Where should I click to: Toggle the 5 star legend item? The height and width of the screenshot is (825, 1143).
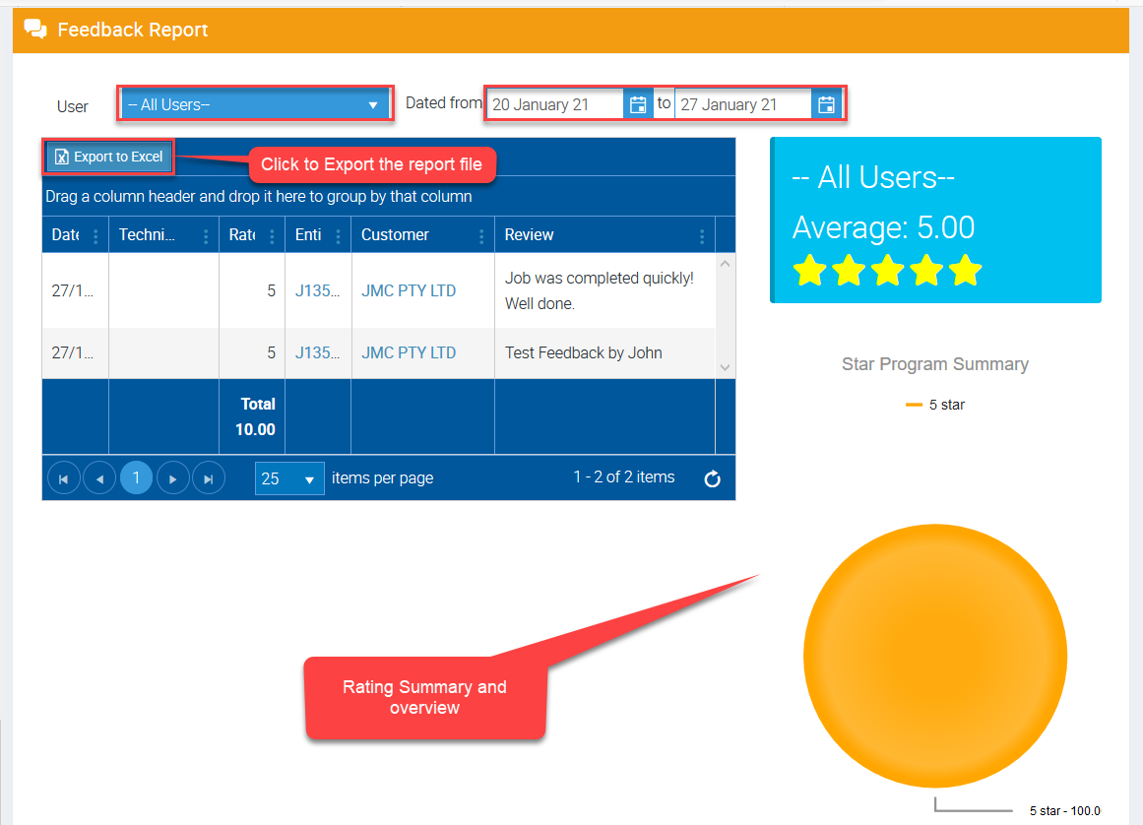935,405
